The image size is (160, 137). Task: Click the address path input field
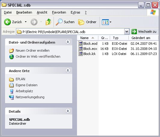(x=70, y=32)
